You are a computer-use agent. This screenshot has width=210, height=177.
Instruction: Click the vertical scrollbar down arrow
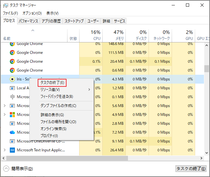click(x=207, y=153)
